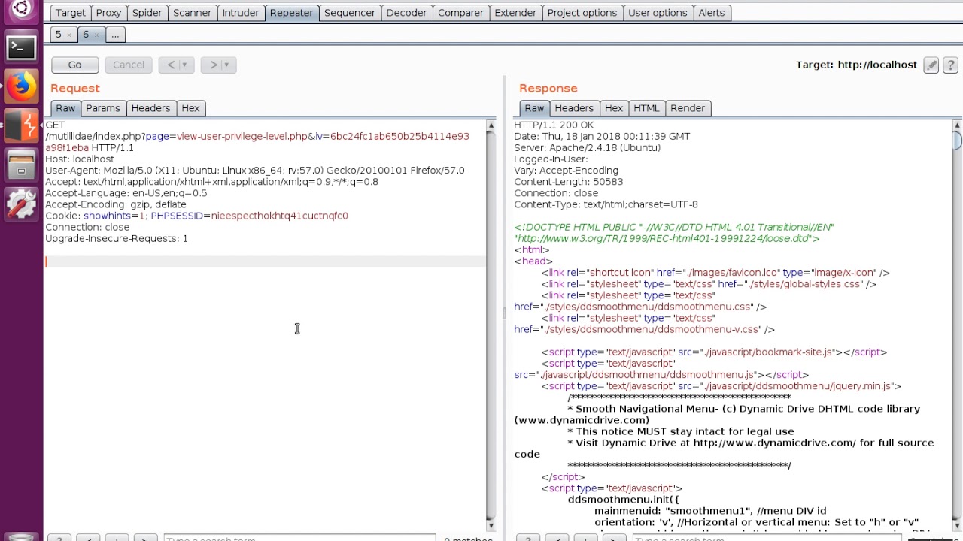Select Repeater sub-tab 6
This screenshot has height=541, width=963.
(86, 35)
